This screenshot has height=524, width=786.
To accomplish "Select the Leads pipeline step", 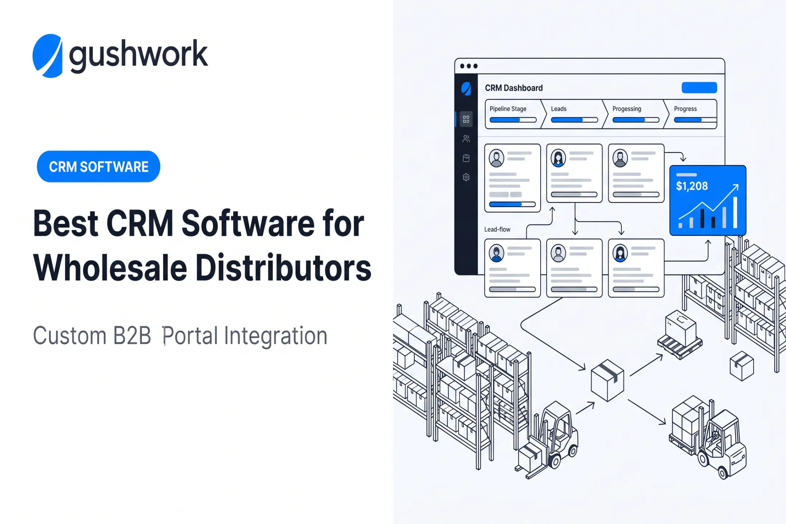I will click(575, 114).
